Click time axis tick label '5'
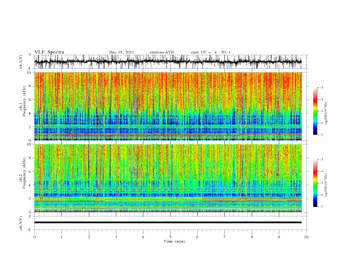Screen dimensions: 345x266 coord(170,237)
